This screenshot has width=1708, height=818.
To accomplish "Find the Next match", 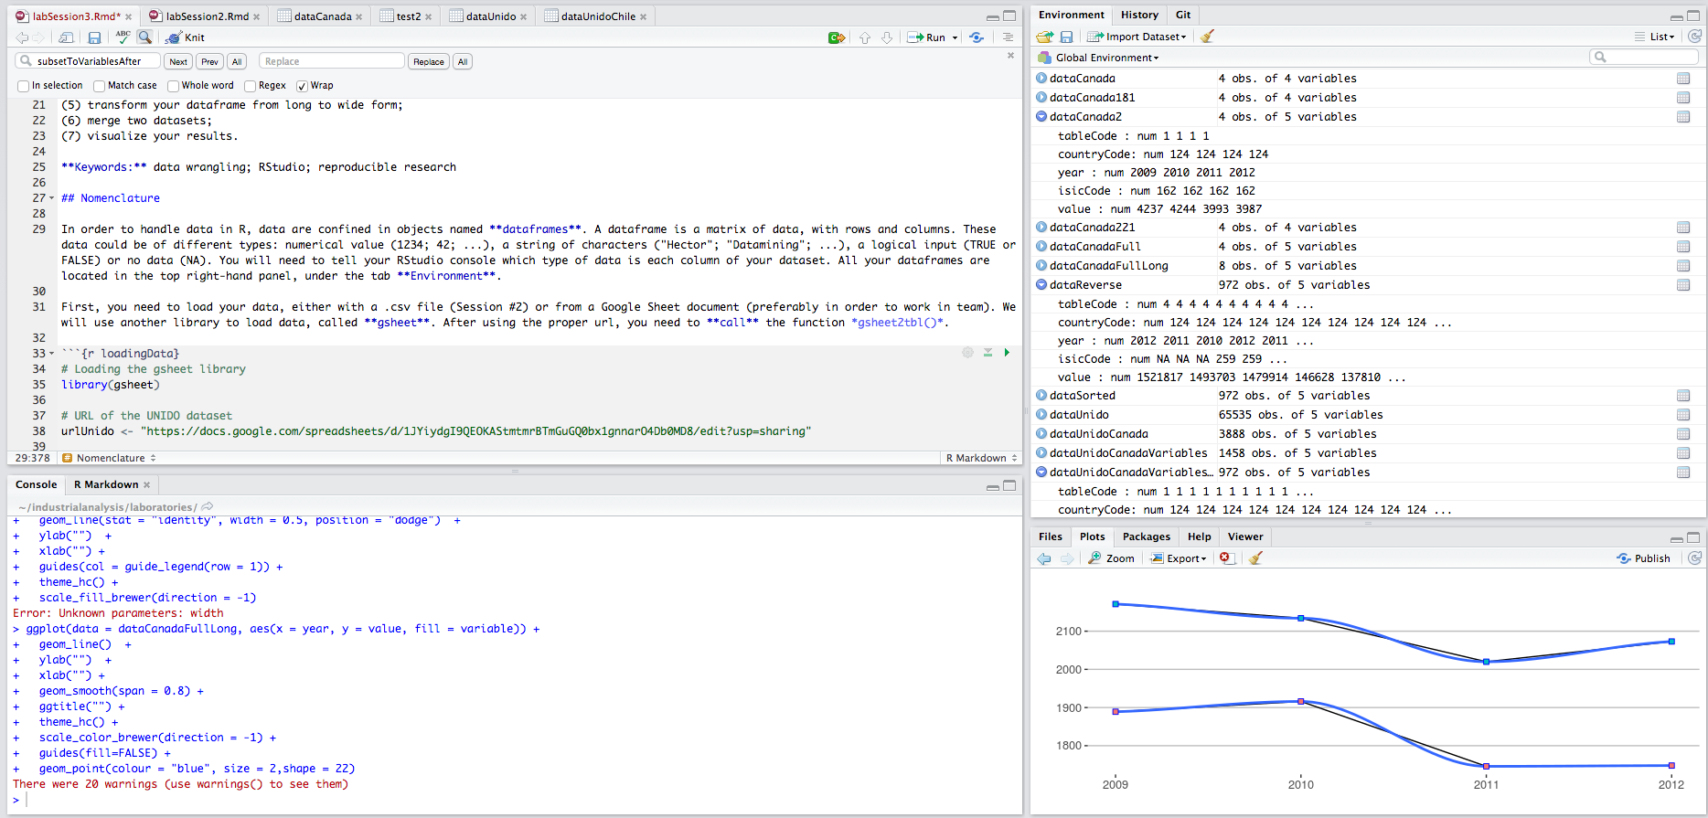I will (x=178, y=62).
